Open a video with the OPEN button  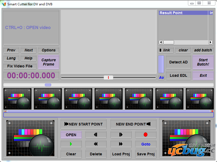coord(71,135)
